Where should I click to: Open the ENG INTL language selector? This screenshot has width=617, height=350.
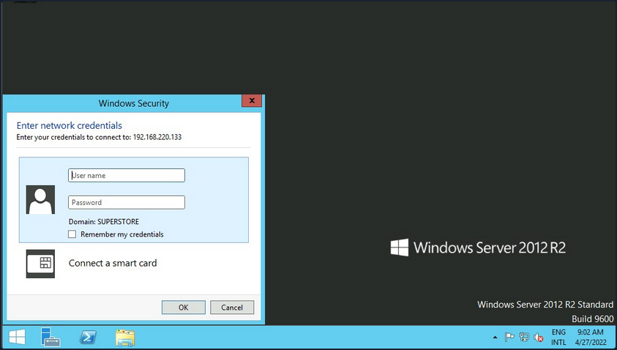pos(558,337)
